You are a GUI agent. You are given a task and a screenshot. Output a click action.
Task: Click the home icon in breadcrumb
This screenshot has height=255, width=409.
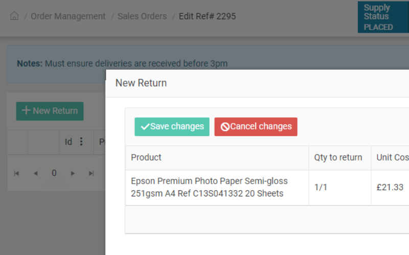(14, 16)
